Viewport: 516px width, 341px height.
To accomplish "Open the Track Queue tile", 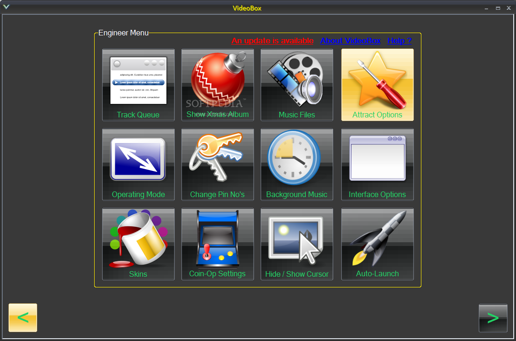I will (x=138, y=85).
